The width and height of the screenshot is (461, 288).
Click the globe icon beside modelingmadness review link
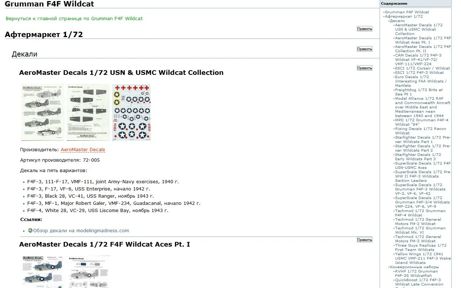[30, 230]
